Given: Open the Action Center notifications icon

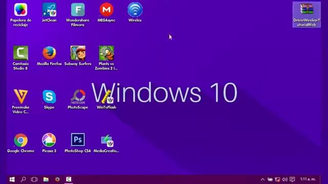Looking at the screenshot, I should [x=292, y=179].
